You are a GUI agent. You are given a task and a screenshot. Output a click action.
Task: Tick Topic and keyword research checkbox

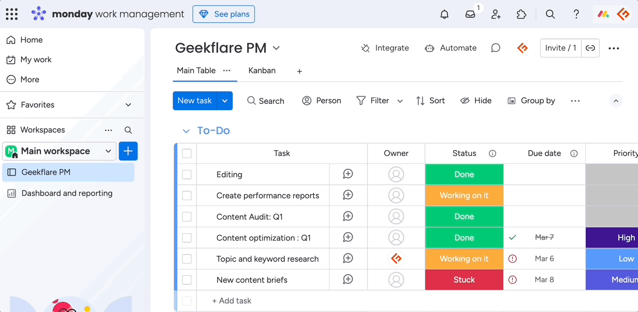pos(187,259)
